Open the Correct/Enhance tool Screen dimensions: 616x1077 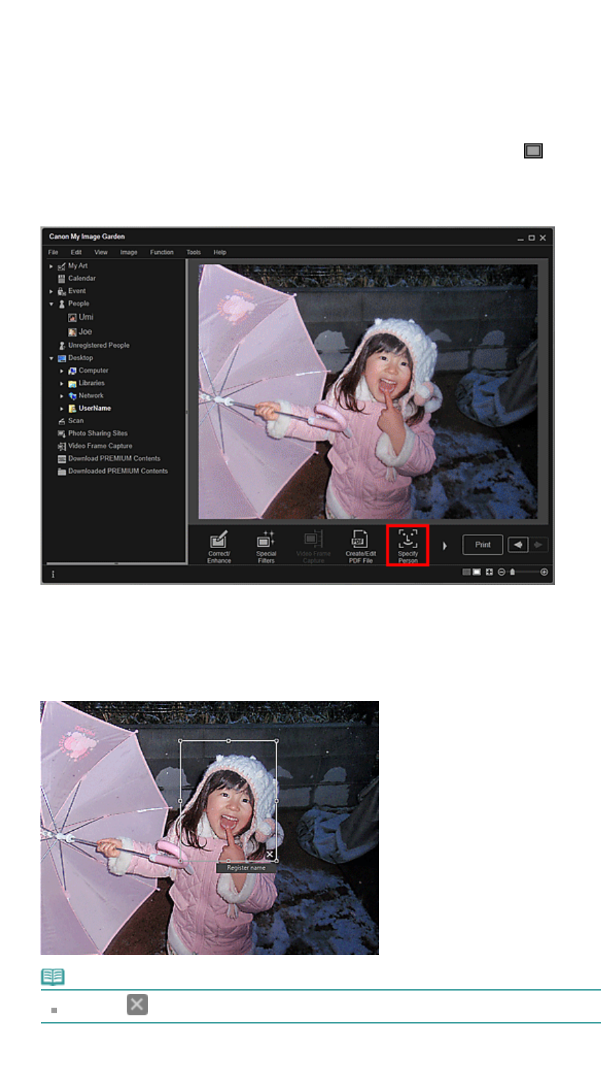coord(219,546)
